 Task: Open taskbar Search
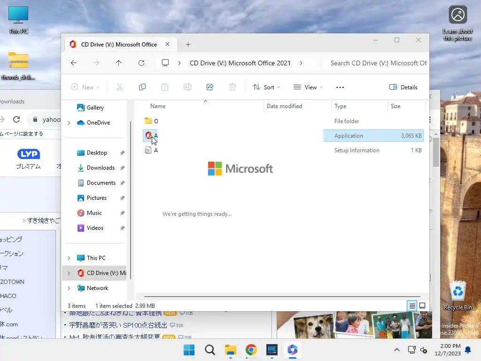coord(210,350)
